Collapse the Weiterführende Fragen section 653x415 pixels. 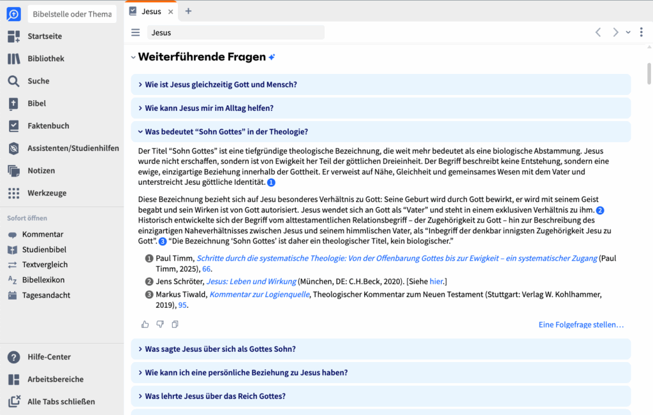tap(133, 57)
